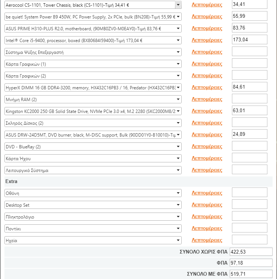The width and height of the screenshot is (277, 279).
Task: Open the ASUS PRIME H310-PLUS motherboard dropdown
Action: pos(93,28)
